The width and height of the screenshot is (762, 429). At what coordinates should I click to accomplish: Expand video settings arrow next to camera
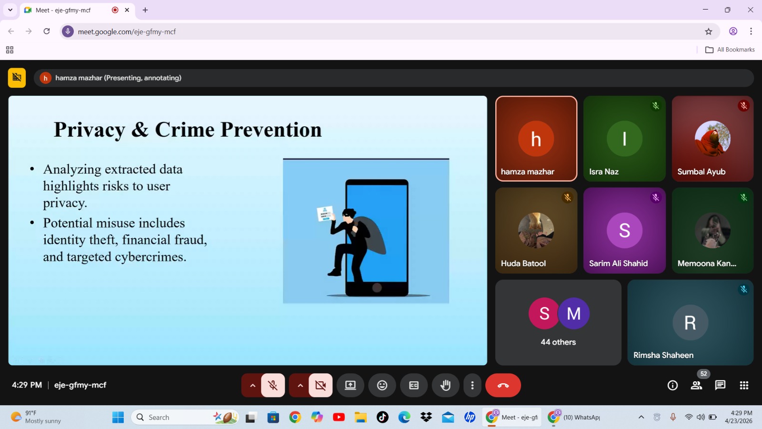point(300,385)
